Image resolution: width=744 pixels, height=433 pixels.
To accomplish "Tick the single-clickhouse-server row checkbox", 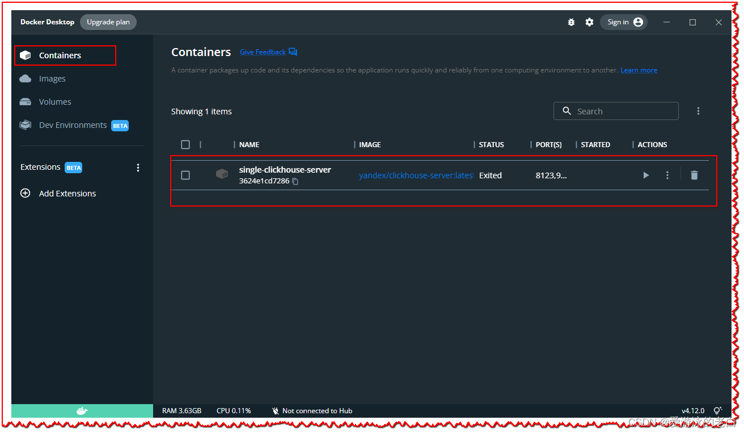I will [x=185, y=175].
